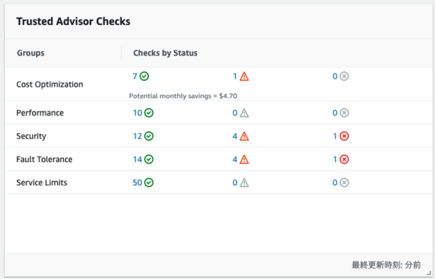Click green checkmark icon in Cost Optimization row

click(x=144, y=76)
